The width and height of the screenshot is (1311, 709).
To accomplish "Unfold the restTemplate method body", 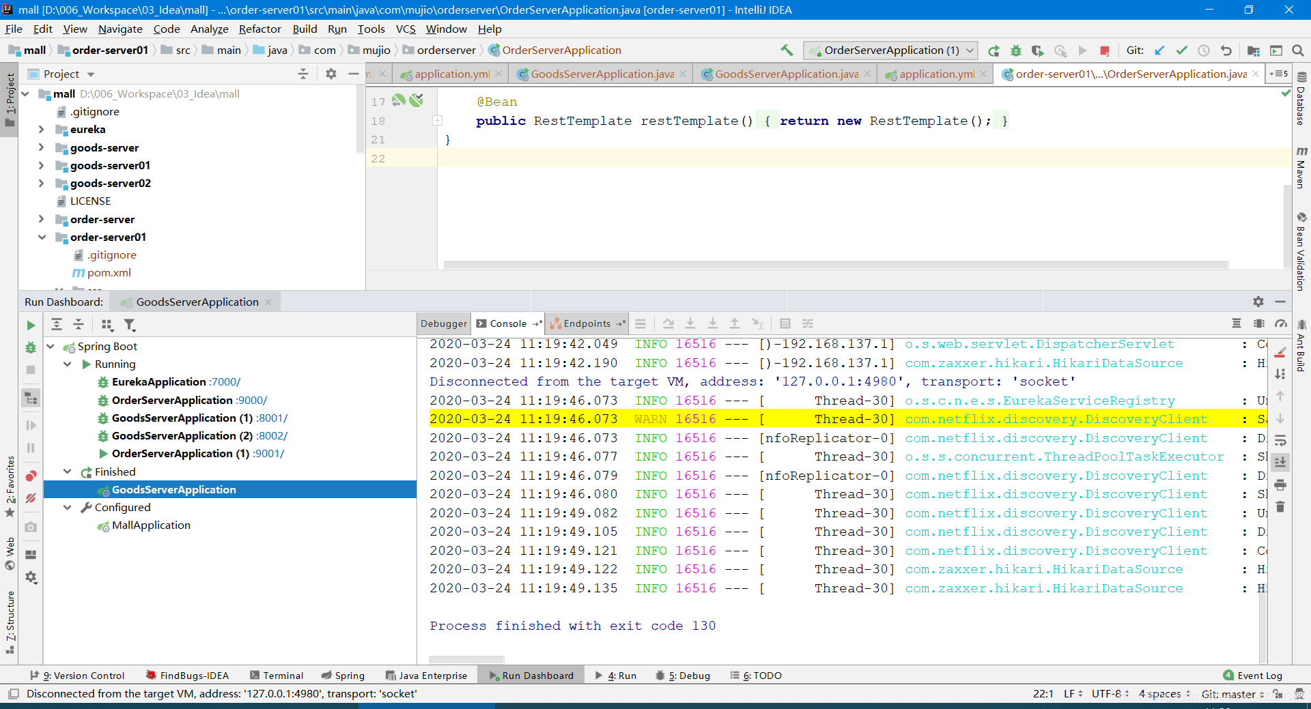I will pos(437,121).
